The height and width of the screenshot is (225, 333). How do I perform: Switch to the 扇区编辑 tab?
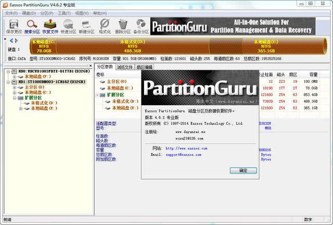pyautogui.click(x=144, y=67)
